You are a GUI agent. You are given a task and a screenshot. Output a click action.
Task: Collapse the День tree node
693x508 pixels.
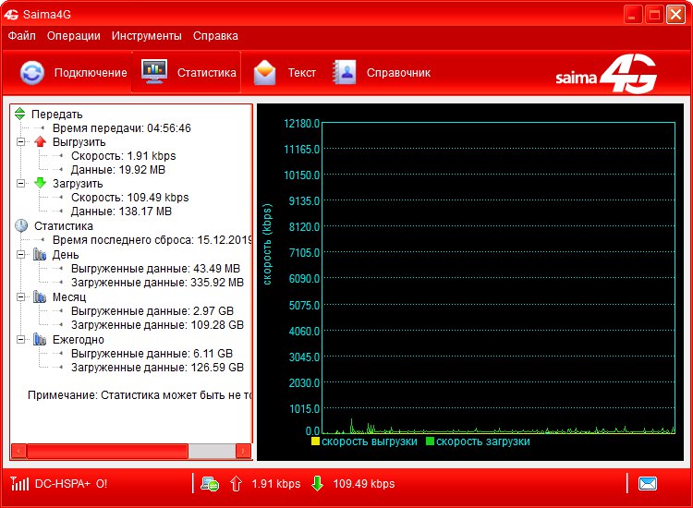pyautogui.click(x=20, y=254)
